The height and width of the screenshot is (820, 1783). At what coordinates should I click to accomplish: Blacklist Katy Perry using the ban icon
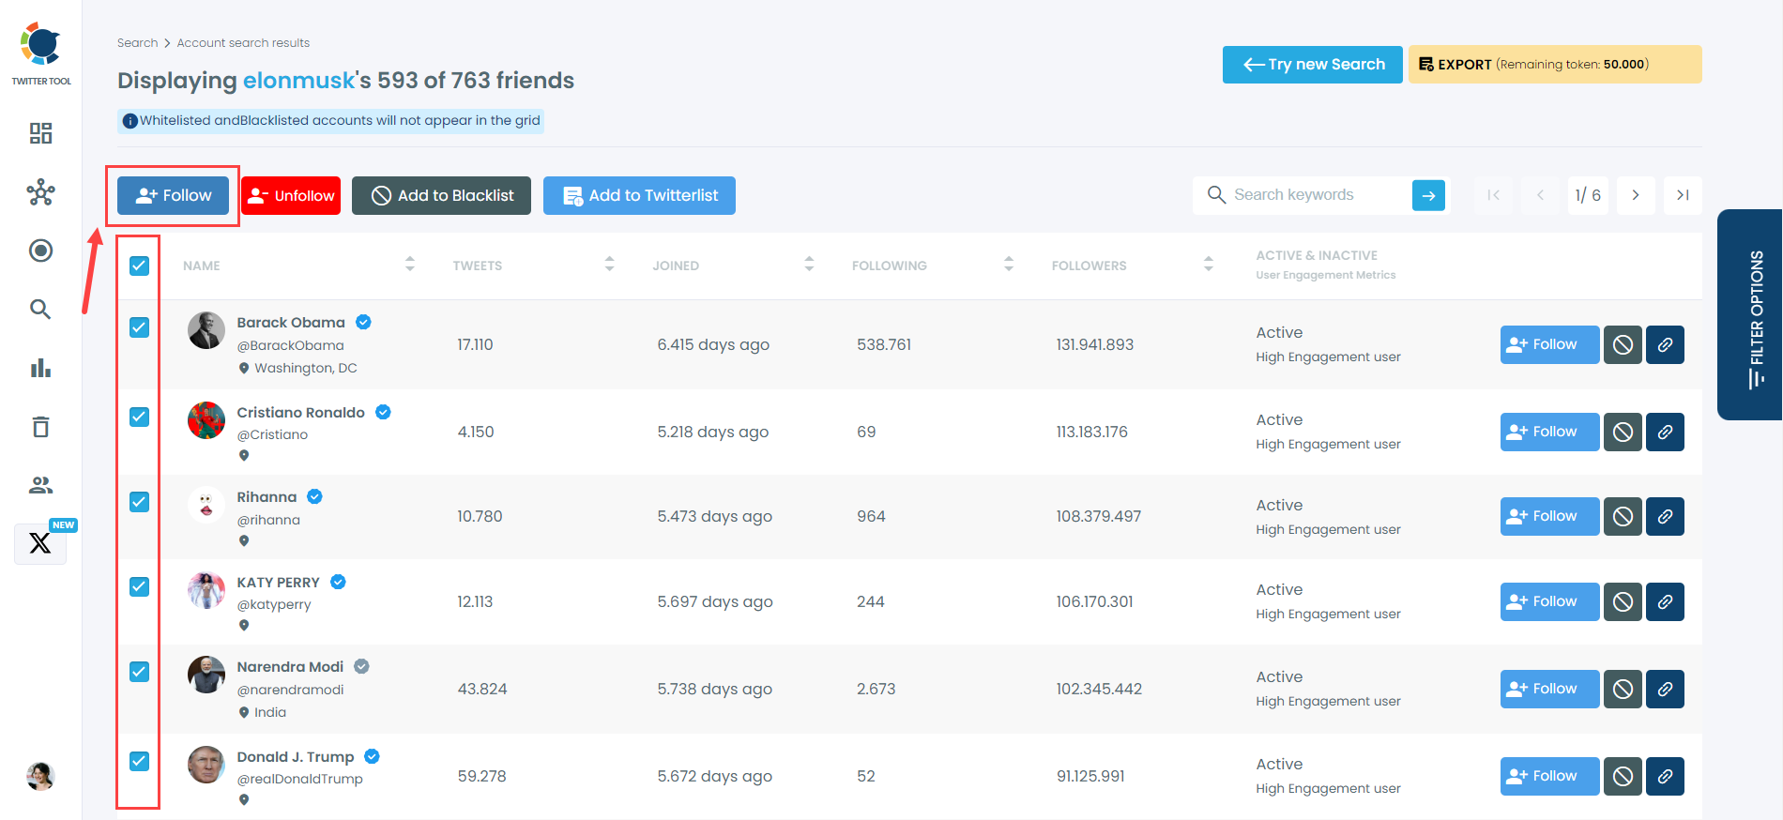(1623, 601)
